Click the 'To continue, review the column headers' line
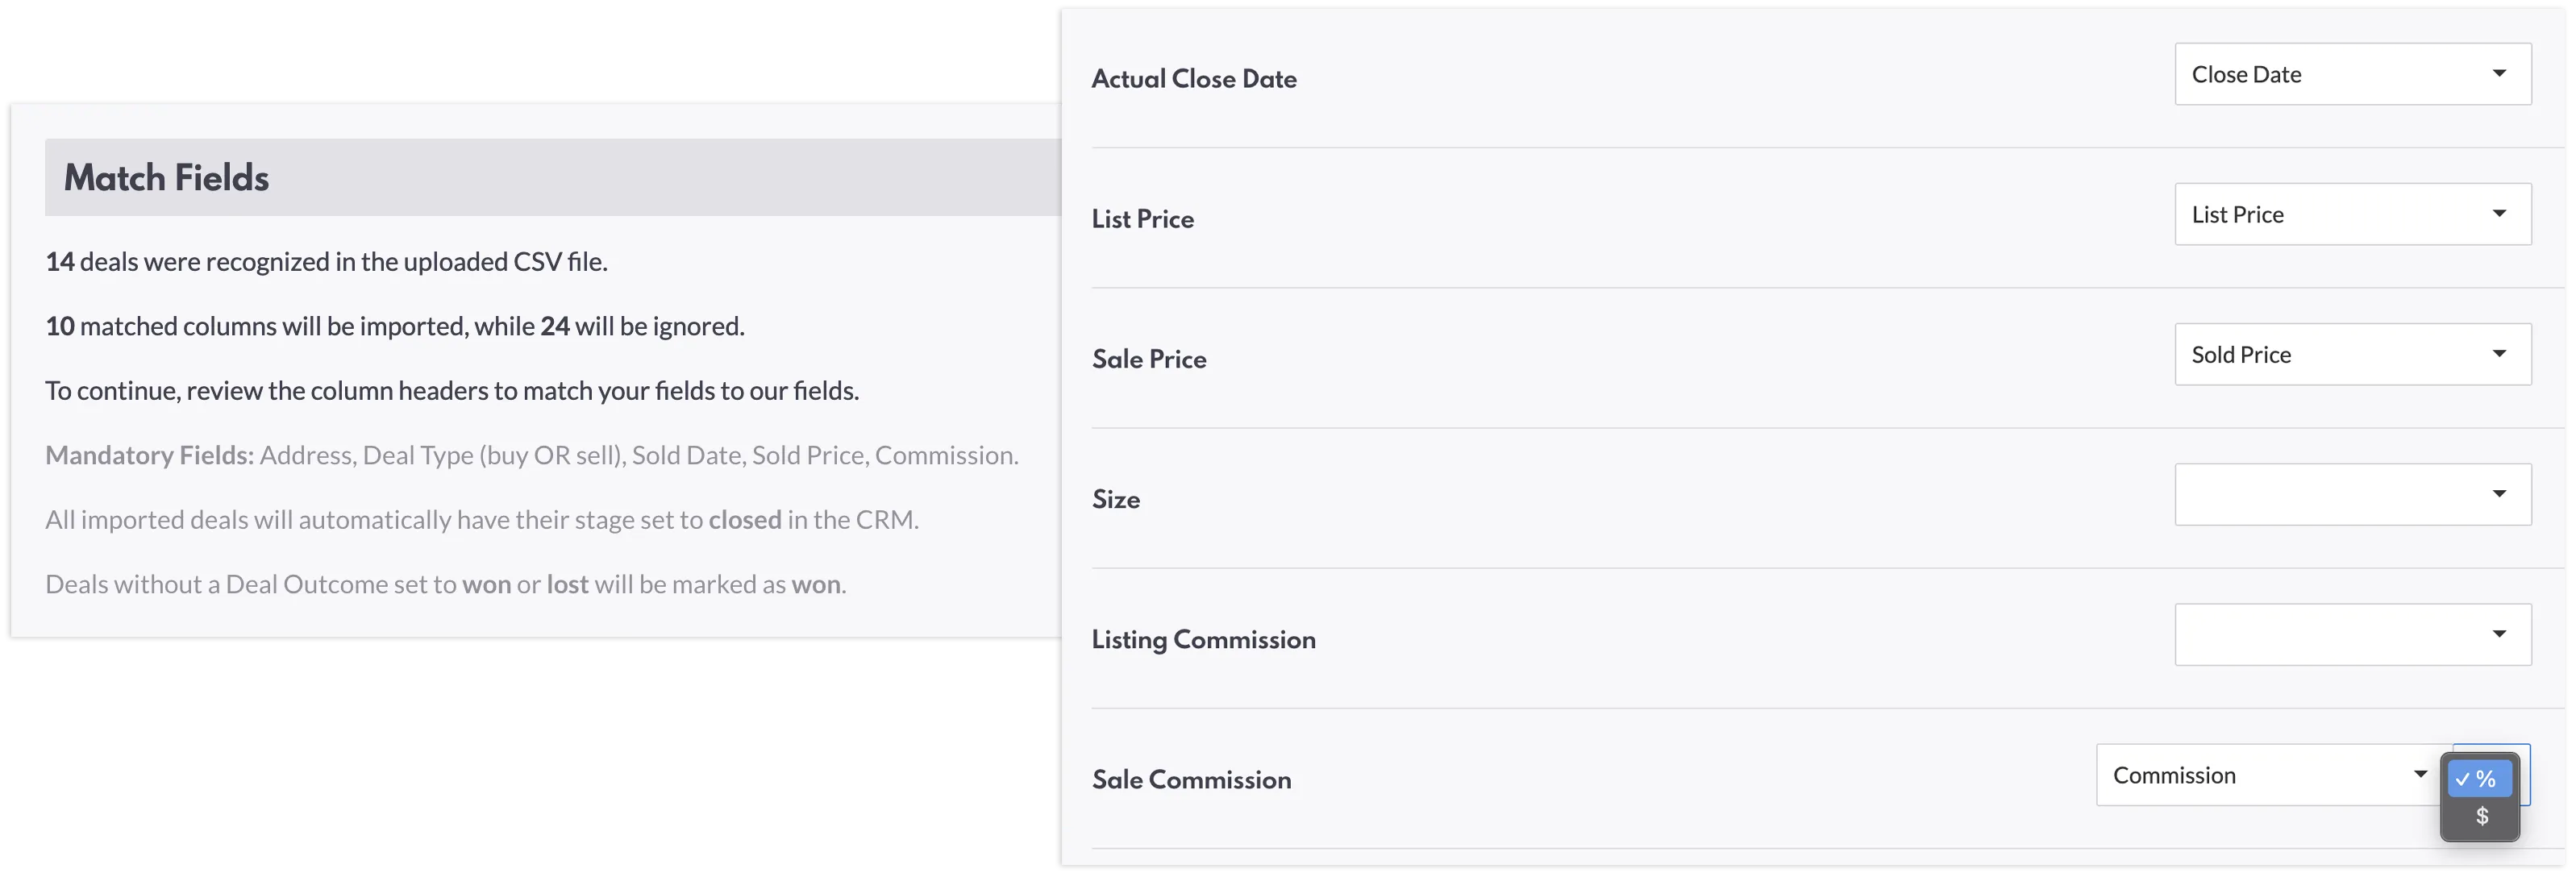Screen dimensions: 2576x873 tap(452, 391)
